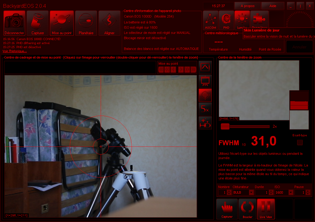Open the Aide menu
The width and height of the screenshot is (315, 222).
pos(273,6)
